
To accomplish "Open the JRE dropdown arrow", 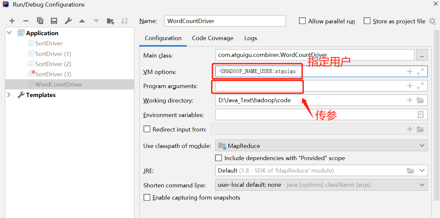I will click(x=422, y=171).
